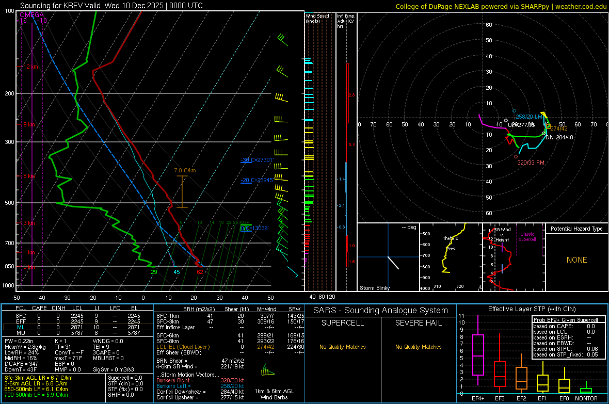Click the 'Supercell = 0.0' parameter
The image size is (609, 404).
click(x=125, y=378)
